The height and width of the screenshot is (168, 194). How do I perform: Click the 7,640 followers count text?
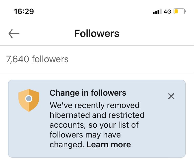[37, 59]
